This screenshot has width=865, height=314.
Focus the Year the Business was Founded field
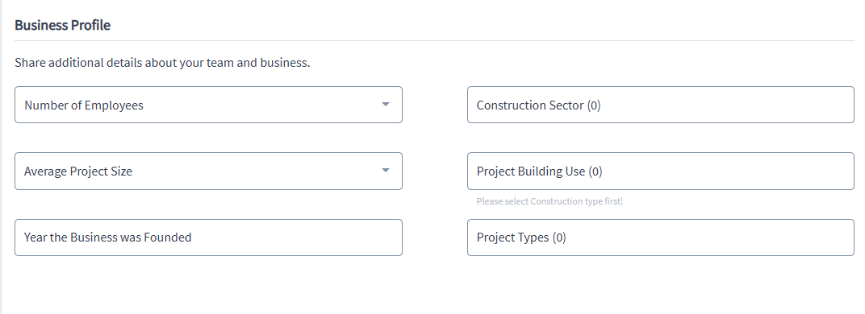[208, 238]
